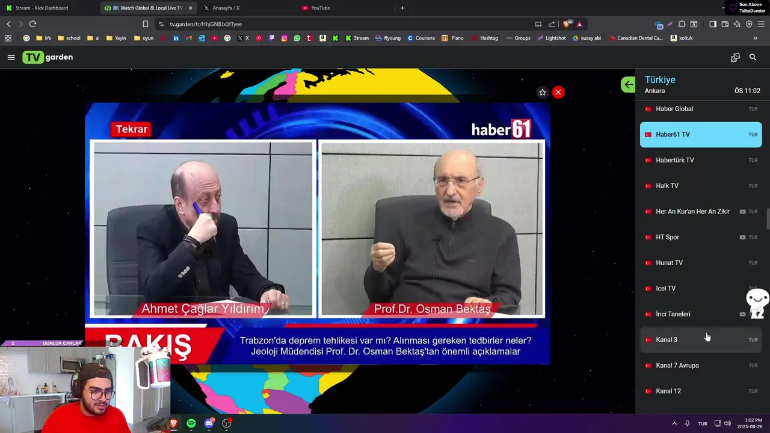Open Brave Leo AI sparkle icon

[x=737, y=24]
